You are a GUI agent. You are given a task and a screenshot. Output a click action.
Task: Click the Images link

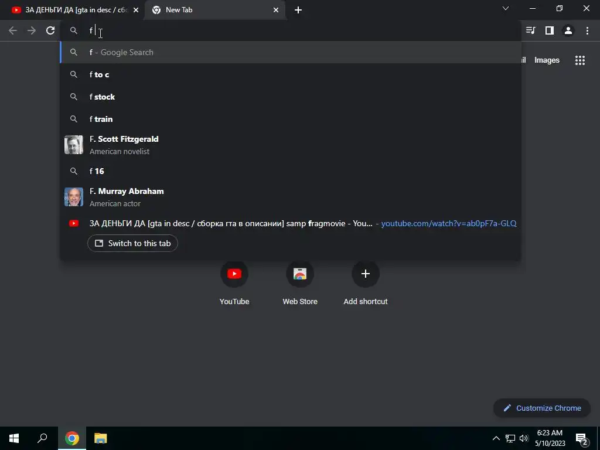[x=547, y=60]
